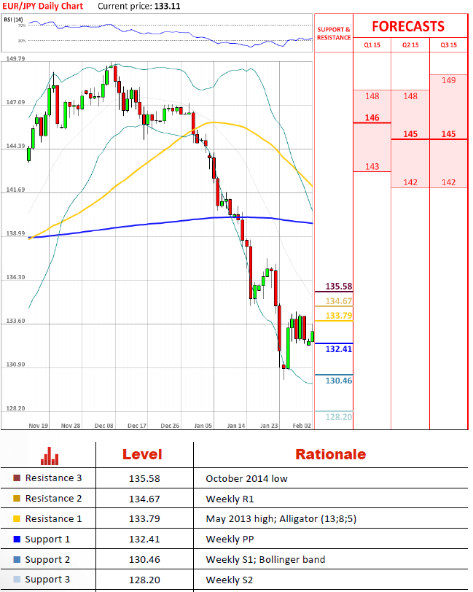Click the 149.79 price axis label
This screenshot has height=592, width=473.
[15, 59]
